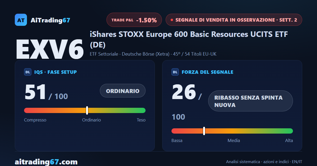Viewport: 317px width, 166px height.
Task: Click the IQS gradient slider handle
Action: point(87,110)
